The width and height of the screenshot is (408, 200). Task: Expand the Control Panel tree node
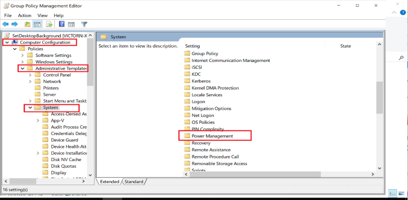click(x=30, y=75)
